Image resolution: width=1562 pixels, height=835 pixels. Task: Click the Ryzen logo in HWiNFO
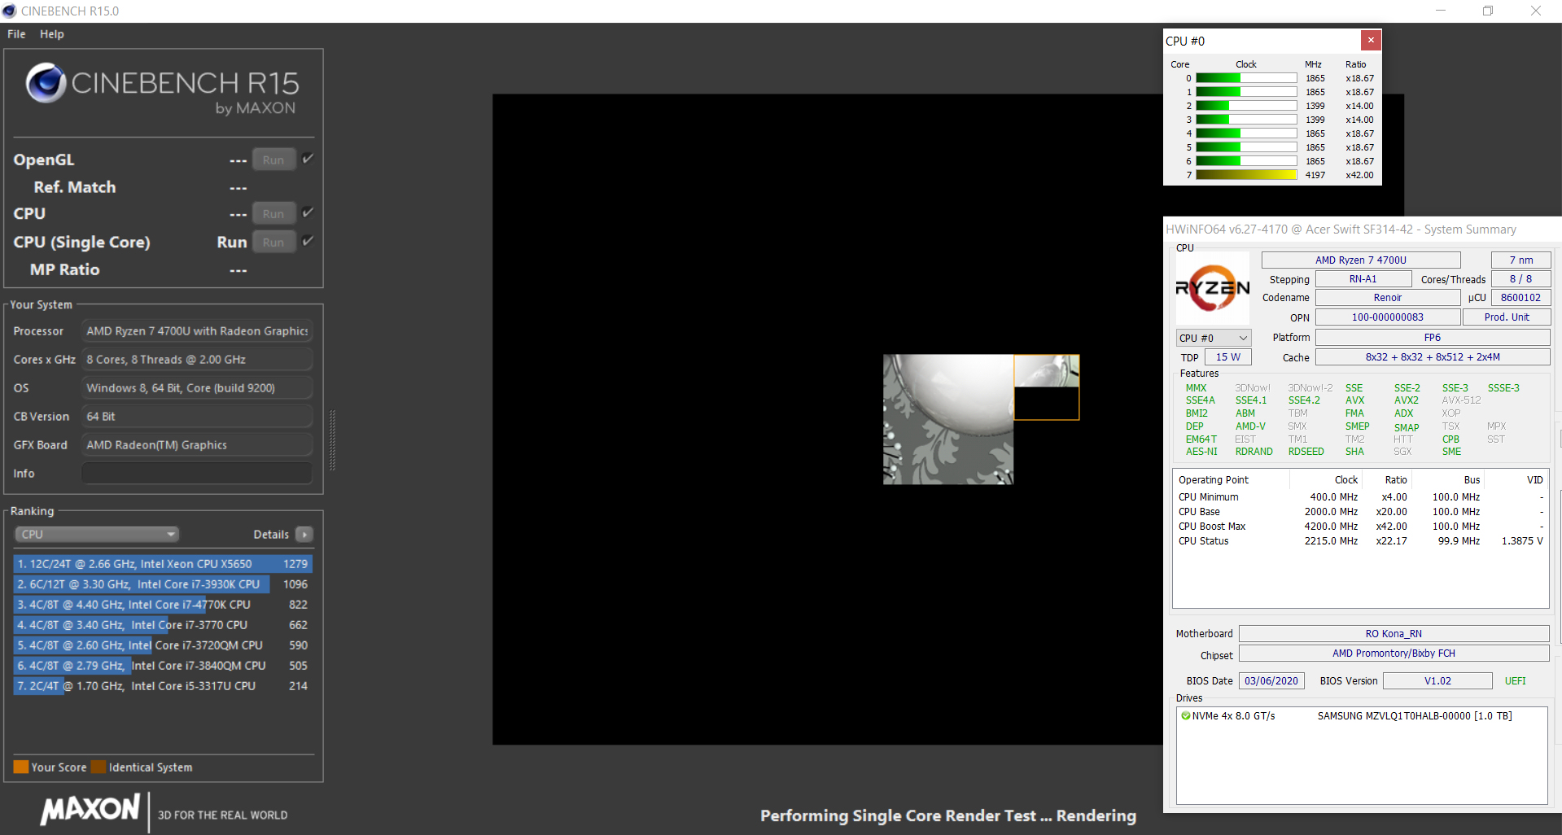(x=1213, y=288)
